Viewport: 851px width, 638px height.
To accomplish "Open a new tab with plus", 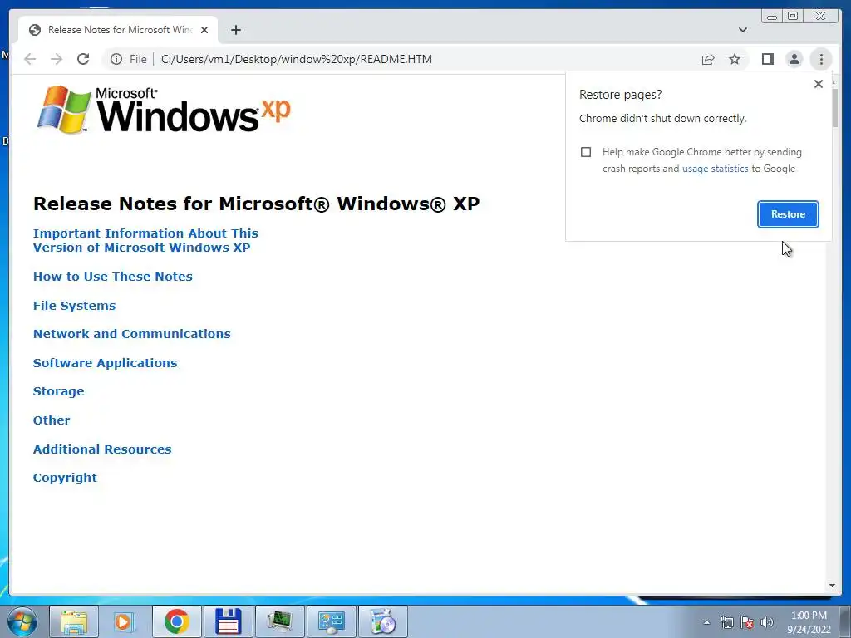I will coord(235,30).
